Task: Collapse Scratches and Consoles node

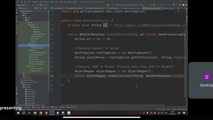Action: tap(20, 82)
